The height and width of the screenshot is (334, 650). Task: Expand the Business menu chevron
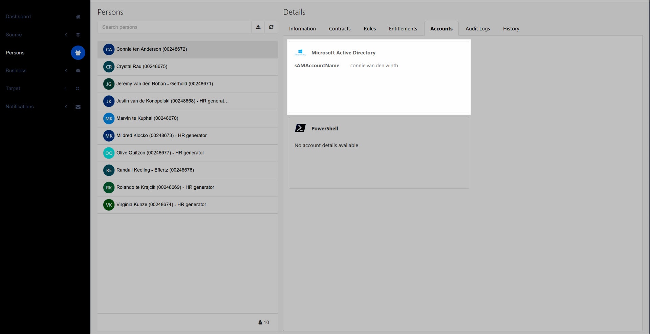[x=66, y=71]
